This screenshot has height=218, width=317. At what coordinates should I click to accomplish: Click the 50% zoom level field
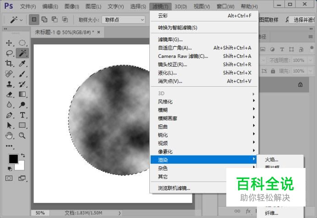40,213
